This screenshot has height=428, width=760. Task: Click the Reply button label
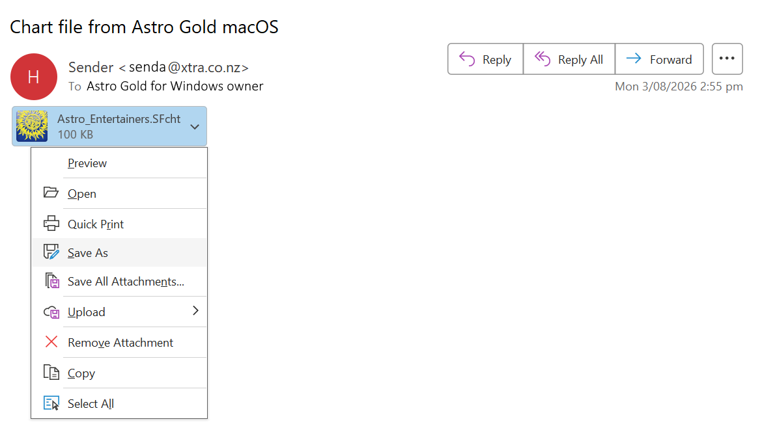pos(497,60)
